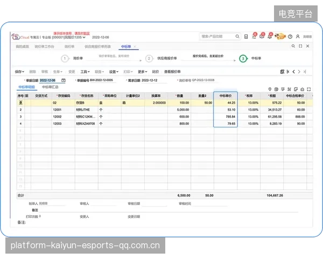323x259 pixels.
Task: Click the 785.84 unit price cell
Action: (x=226, y=117)
